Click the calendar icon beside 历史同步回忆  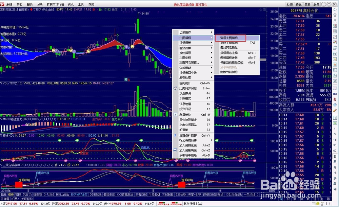click(x=175, y=88)
